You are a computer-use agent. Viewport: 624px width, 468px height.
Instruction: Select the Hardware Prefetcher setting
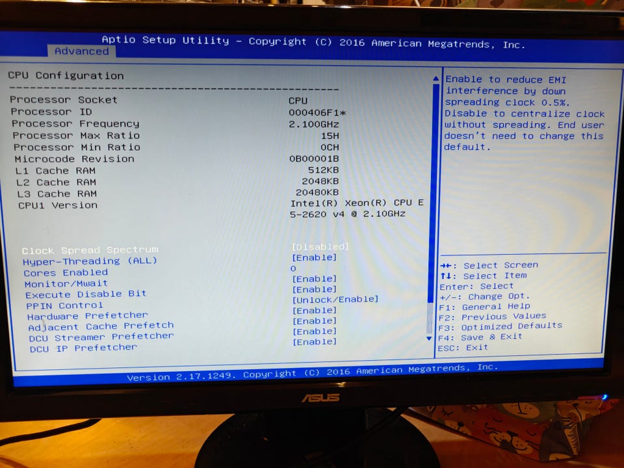tap(88, 316)
